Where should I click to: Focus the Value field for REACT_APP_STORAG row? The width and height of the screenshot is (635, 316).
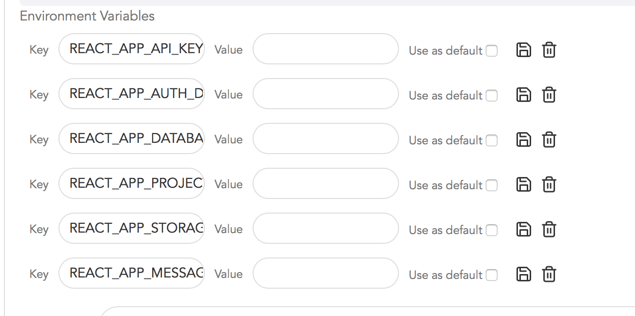[325, 228]
